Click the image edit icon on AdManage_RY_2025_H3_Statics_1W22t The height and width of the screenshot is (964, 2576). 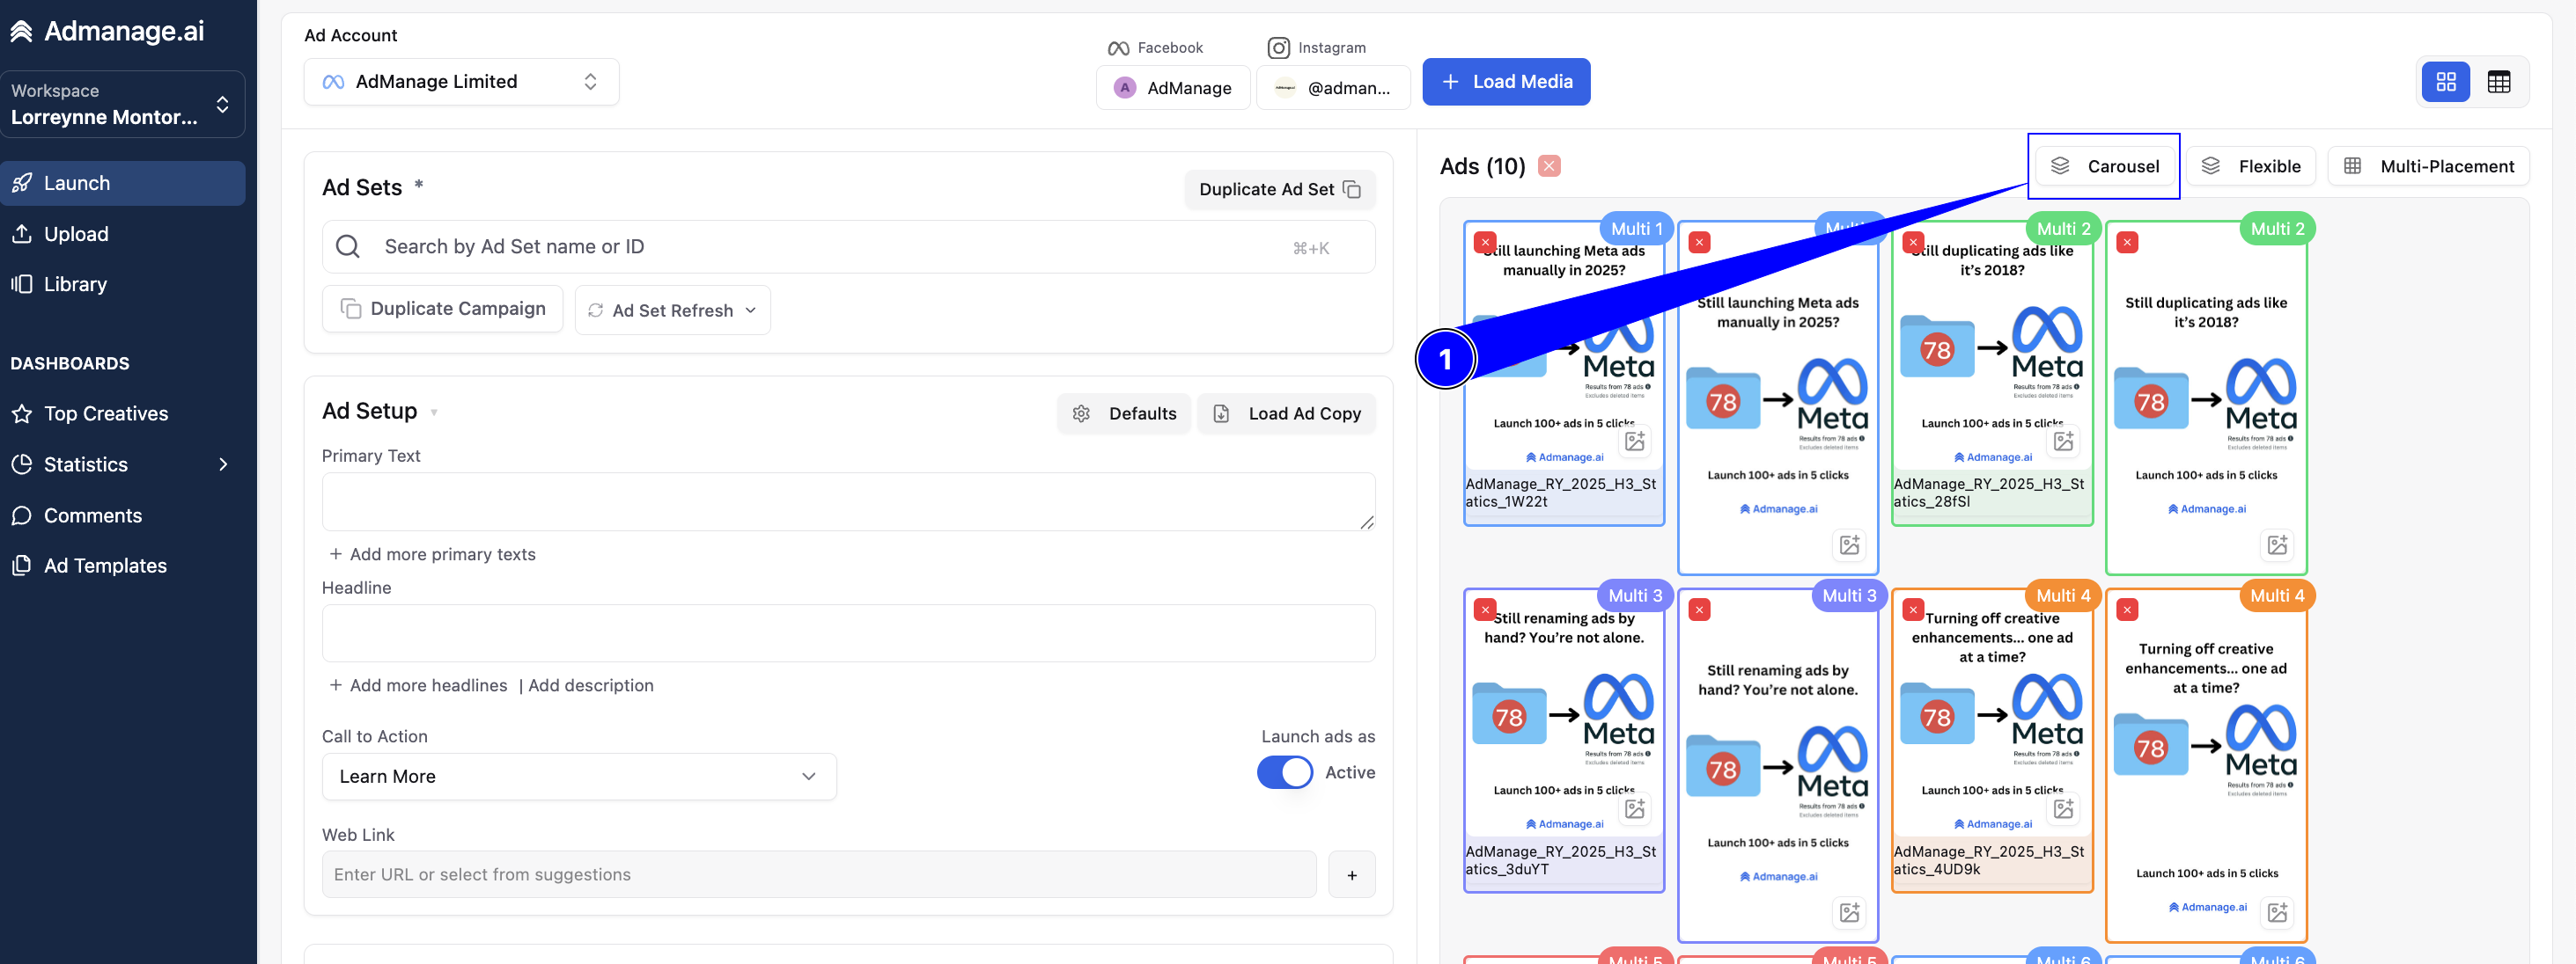click(1635, 442)
